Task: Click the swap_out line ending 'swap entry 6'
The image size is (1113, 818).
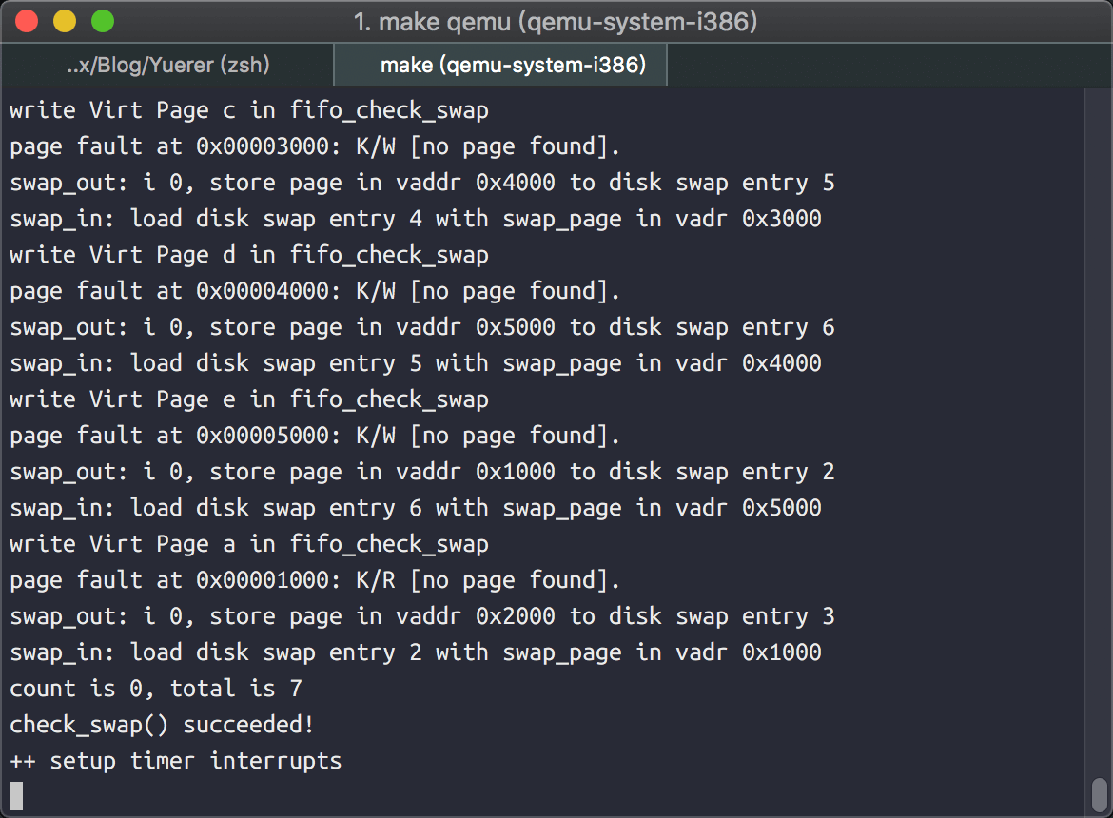Action: click(422, 327)
